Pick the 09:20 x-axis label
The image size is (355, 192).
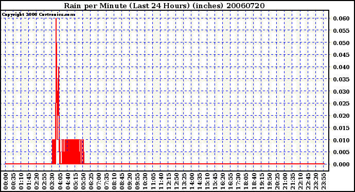click(130, 181)
